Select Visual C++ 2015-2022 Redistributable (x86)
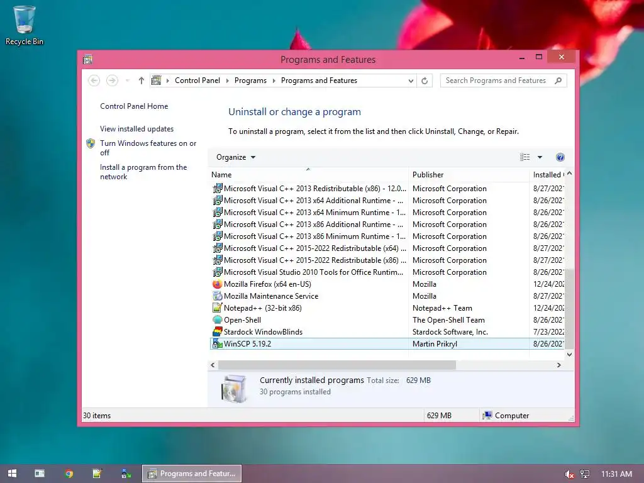This screenshot has width=644, height=483. [x=387, y=260]
